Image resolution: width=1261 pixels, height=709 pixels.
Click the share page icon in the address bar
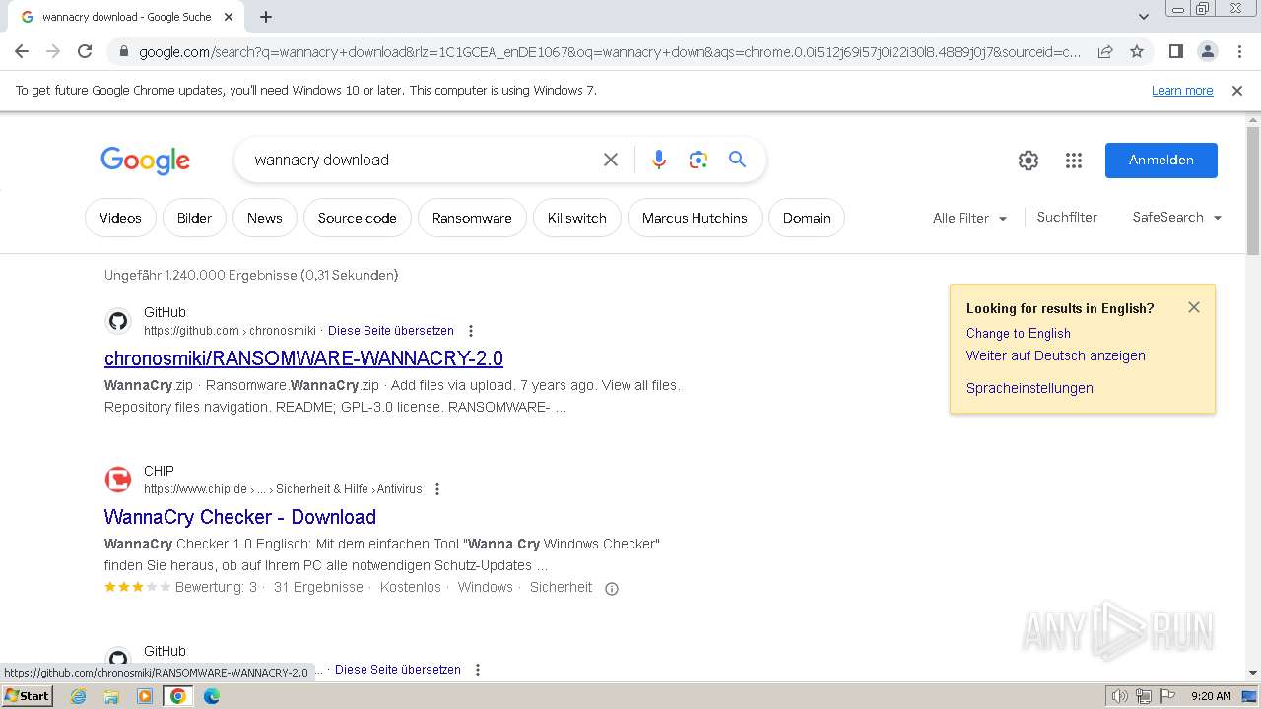click(1105, 51)
